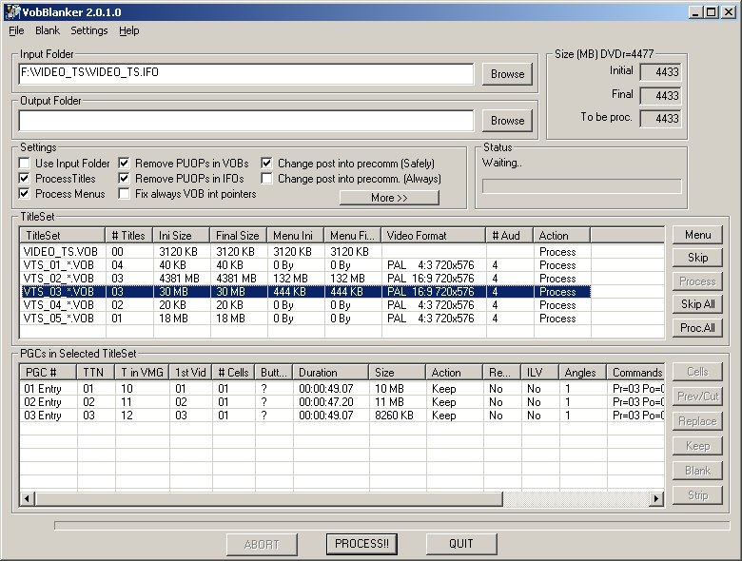Open the Help menu
742x561 pixels.
(x=128, y=30)
